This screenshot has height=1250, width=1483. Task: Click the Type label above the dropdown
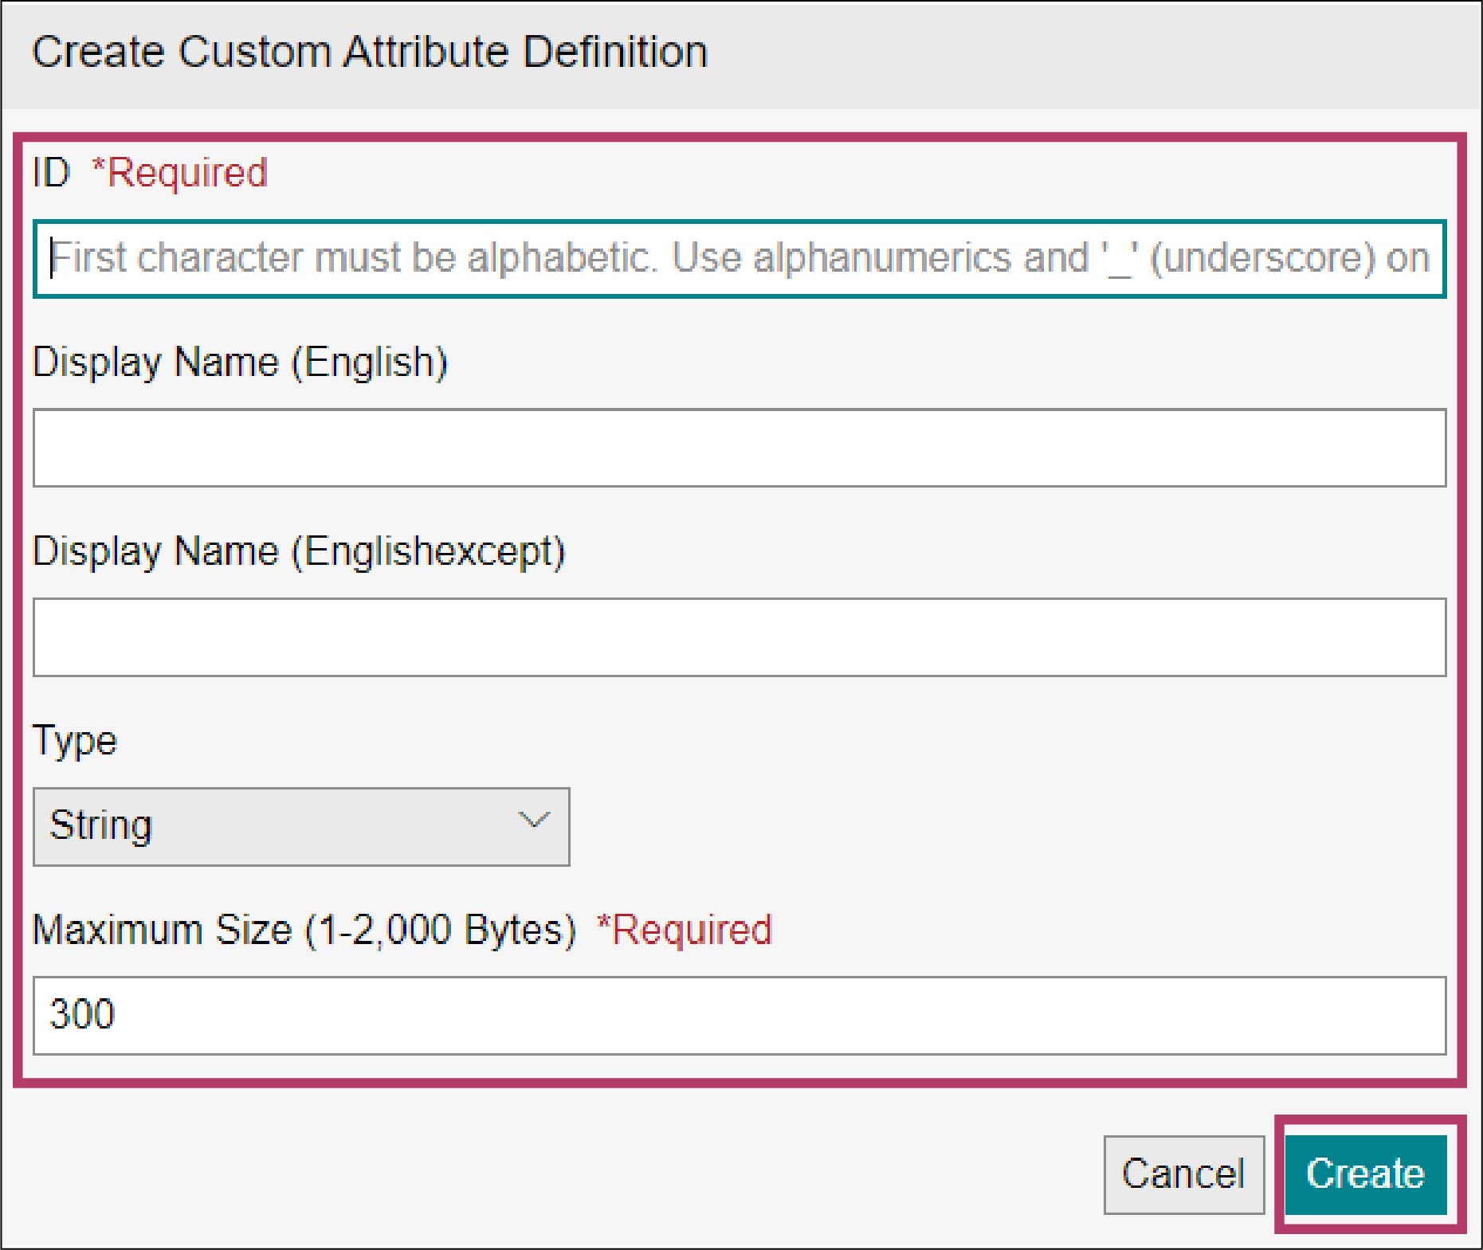pyautogui.click(x=75, y=741)
